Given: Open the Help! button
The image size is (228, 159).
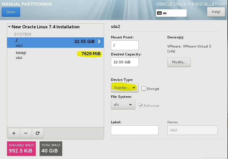Looking at the screenshot, I should (x=216, y=12).
